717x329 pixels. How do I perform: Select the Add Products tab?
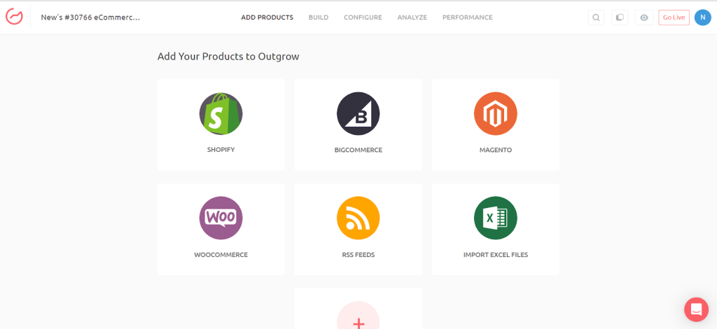[x=267, y=17]
